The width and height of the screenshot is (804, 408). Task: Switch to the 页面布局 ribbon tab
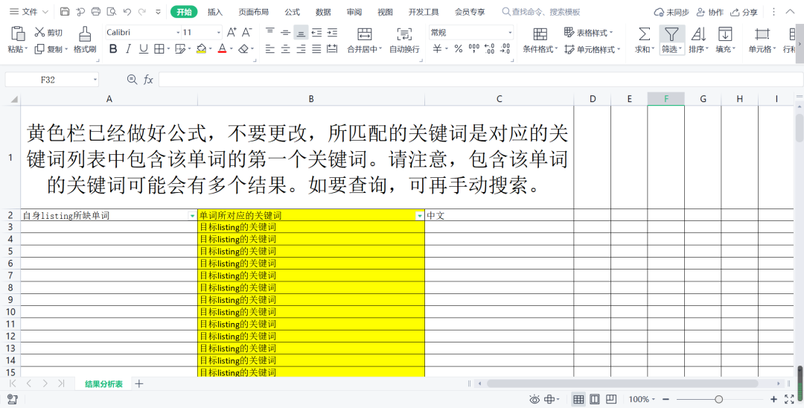[x=253, y=12]
